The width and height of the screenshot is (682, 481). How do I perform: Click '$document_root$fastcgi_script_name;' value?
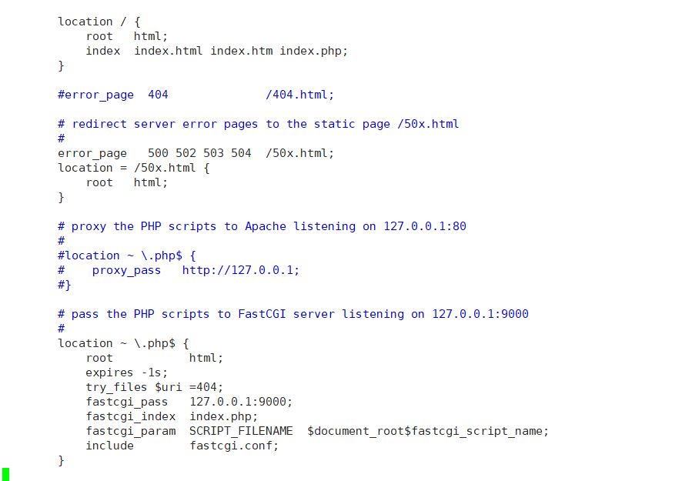428,432
